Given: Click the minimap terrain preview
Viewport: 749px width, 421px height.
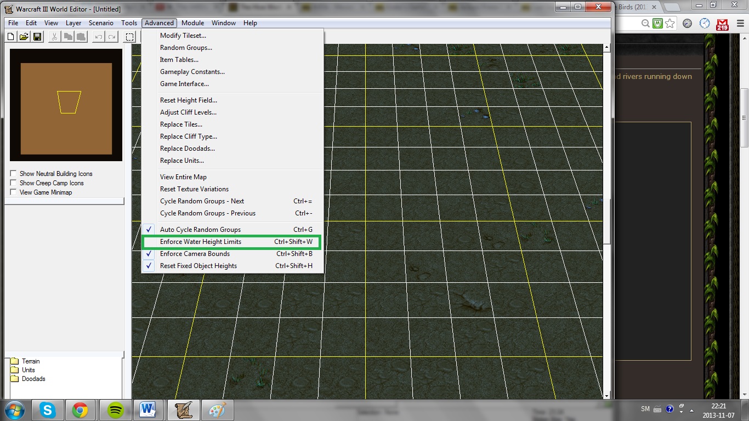Looking at the screenshot, I should click(x=66, y=105).
